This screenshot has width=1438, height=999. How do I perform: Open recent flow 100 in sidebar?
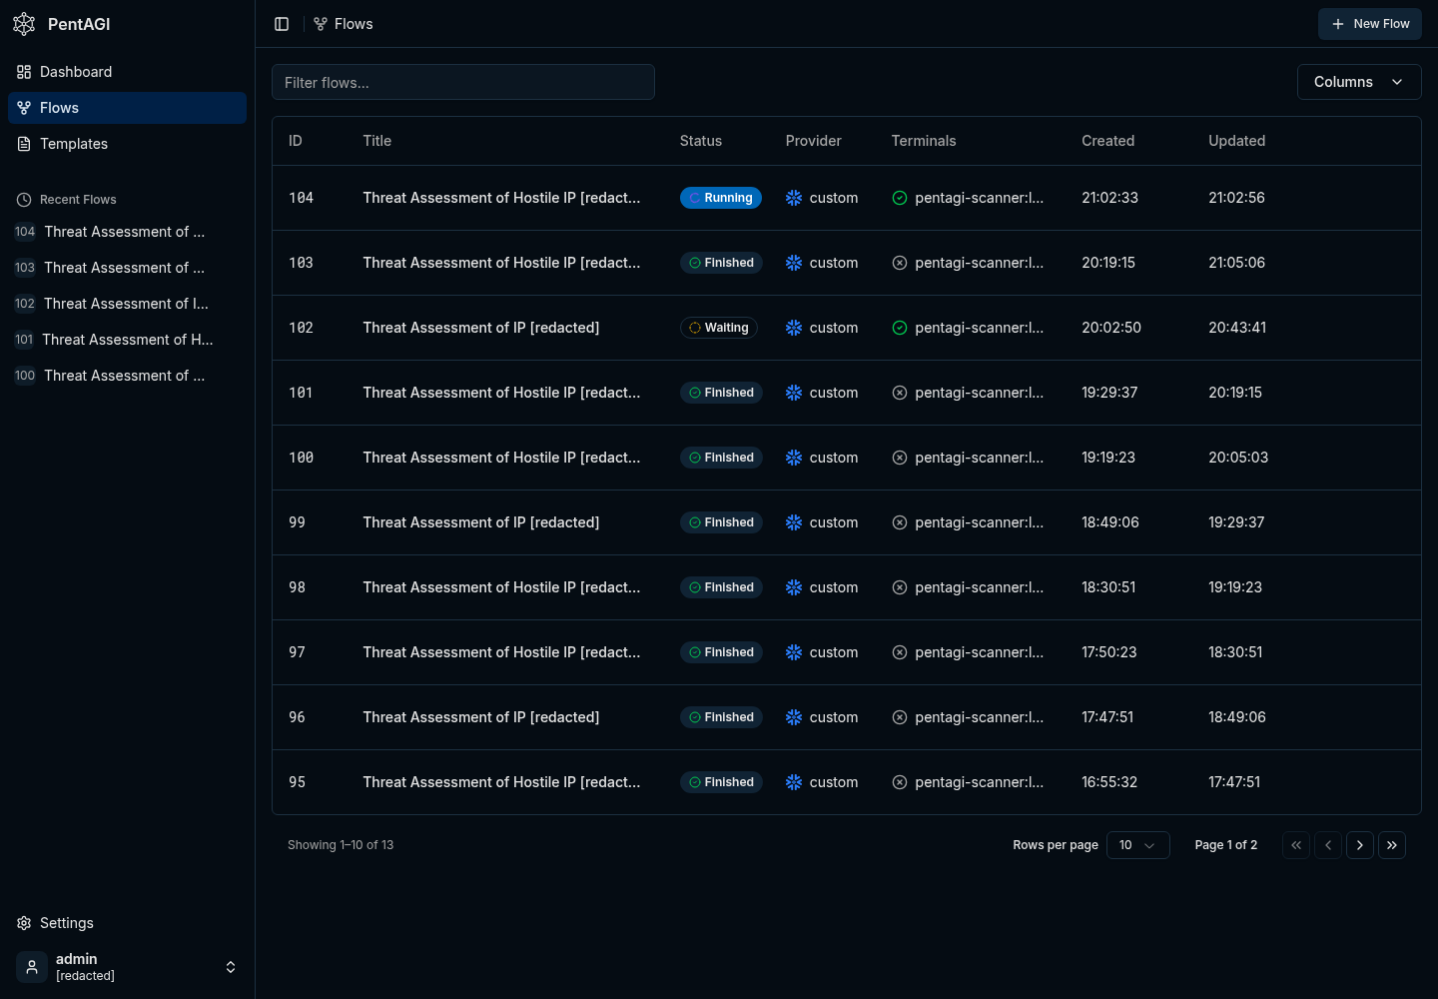127,376
